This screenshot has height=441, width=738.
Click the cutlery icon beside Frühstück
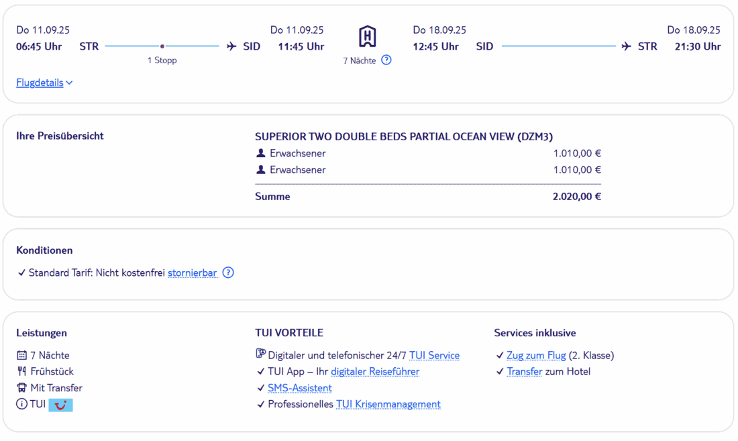21,372
